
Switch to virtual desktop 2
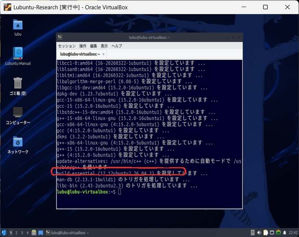16,233
